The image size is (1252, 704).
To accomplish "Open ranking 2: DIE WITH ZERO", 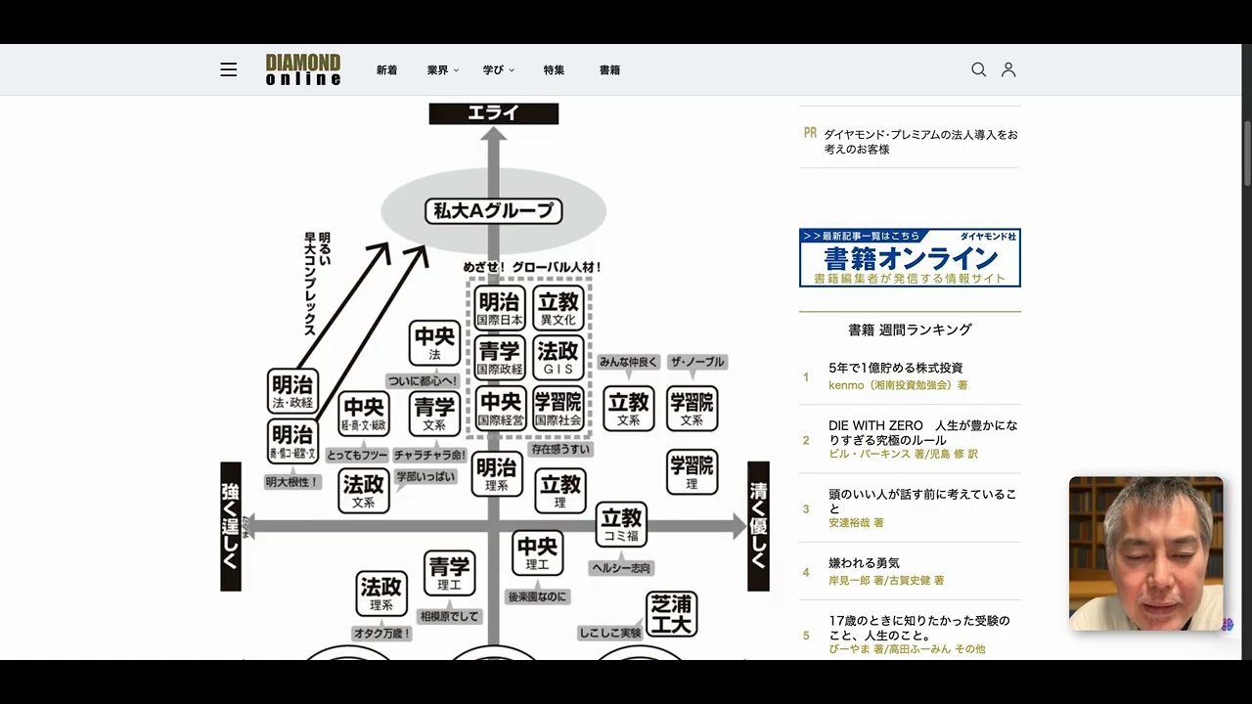I will [923, 433].
